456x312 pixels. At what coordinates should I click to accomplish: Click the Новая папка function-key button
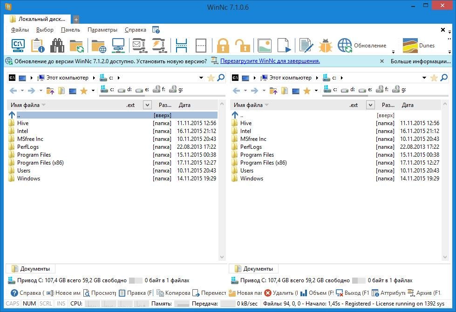tap(245, 293)
